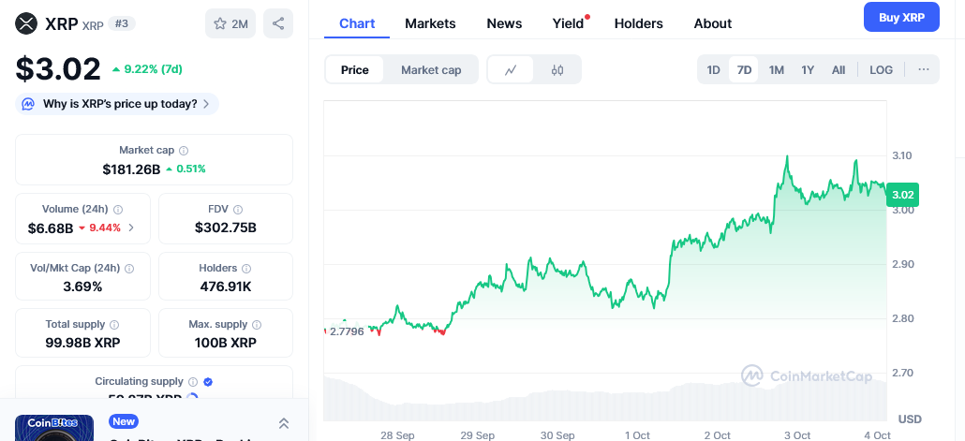Expand the CoinBites card with double chevron
The height and width of the screenshot is (441, 965).
pyautogui.click(x=284, y=424)
